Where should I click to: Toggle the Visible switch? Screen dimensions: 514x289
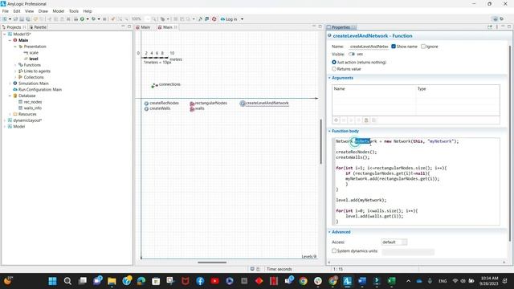(x=352, y=54)
